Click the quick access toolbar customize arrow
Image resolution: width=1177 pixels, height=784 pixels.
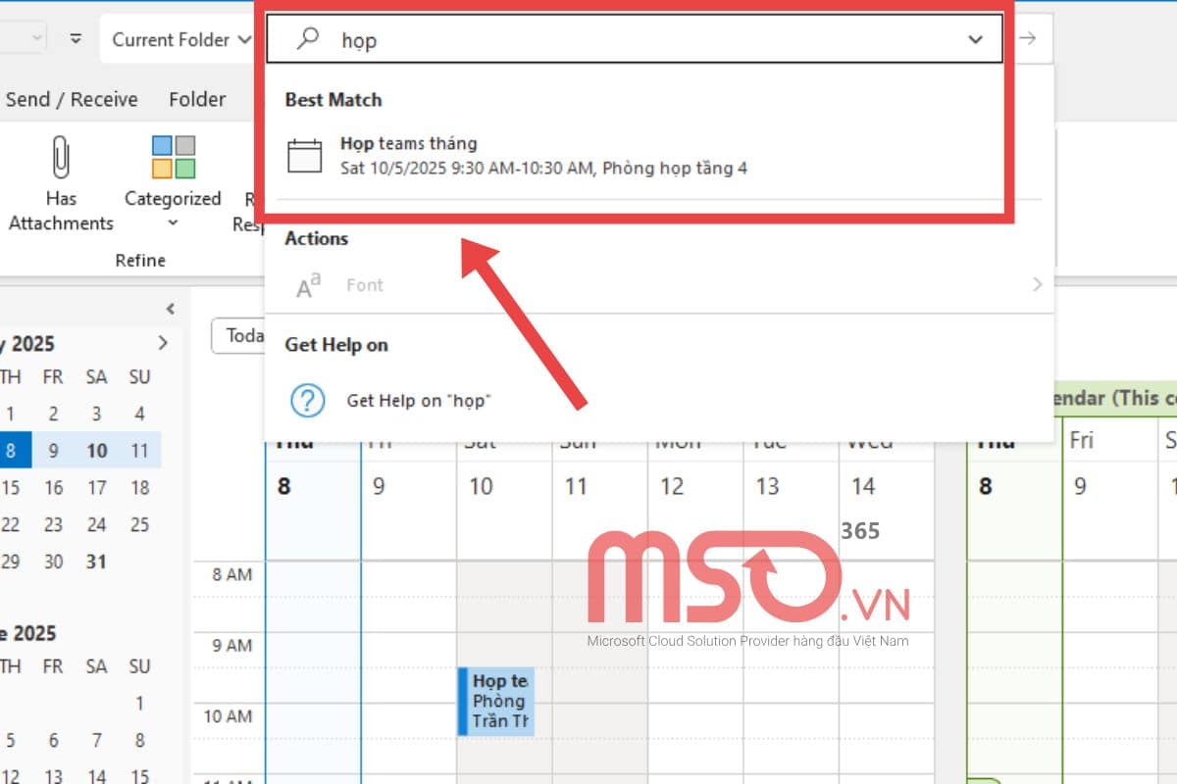76,39
